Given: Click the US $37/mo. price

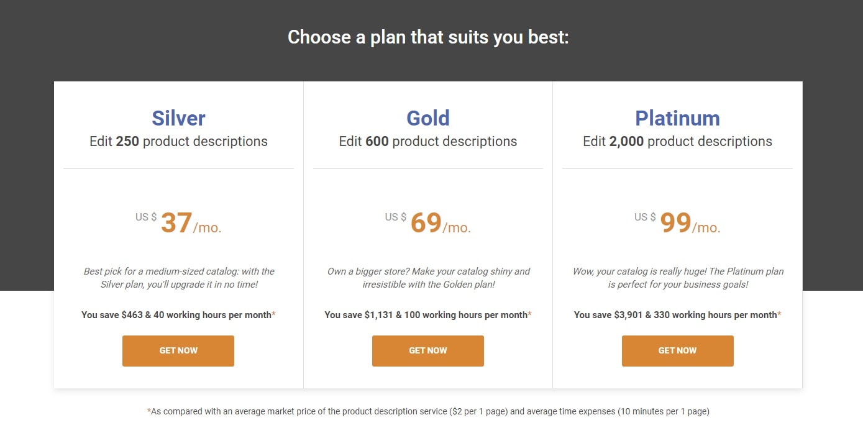Looking at the screenshot, I should [x=178, y=223].
